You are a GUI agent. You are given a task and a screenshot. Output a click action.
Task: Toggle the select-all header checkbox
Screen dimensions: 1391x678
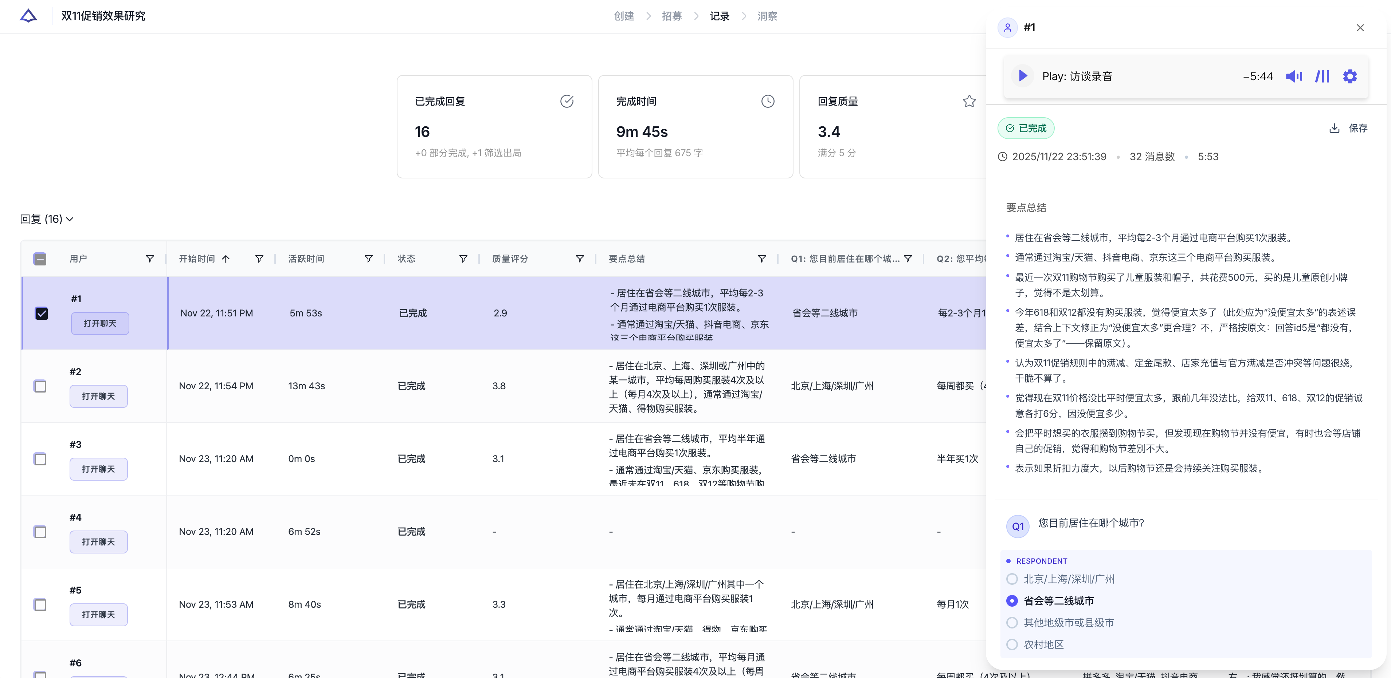click(x=40, y=259)
